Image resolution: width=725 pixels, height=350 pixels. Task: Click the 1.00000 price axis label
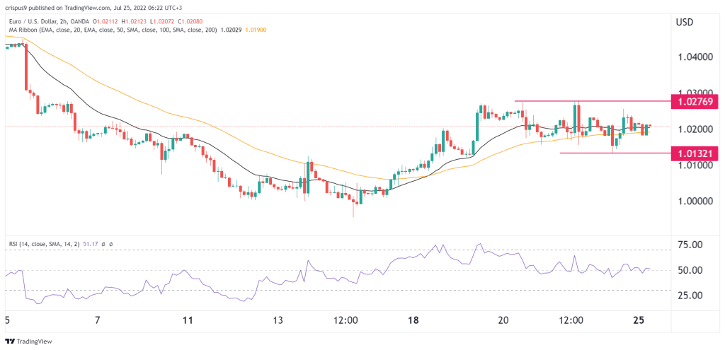tap(695, 202)
